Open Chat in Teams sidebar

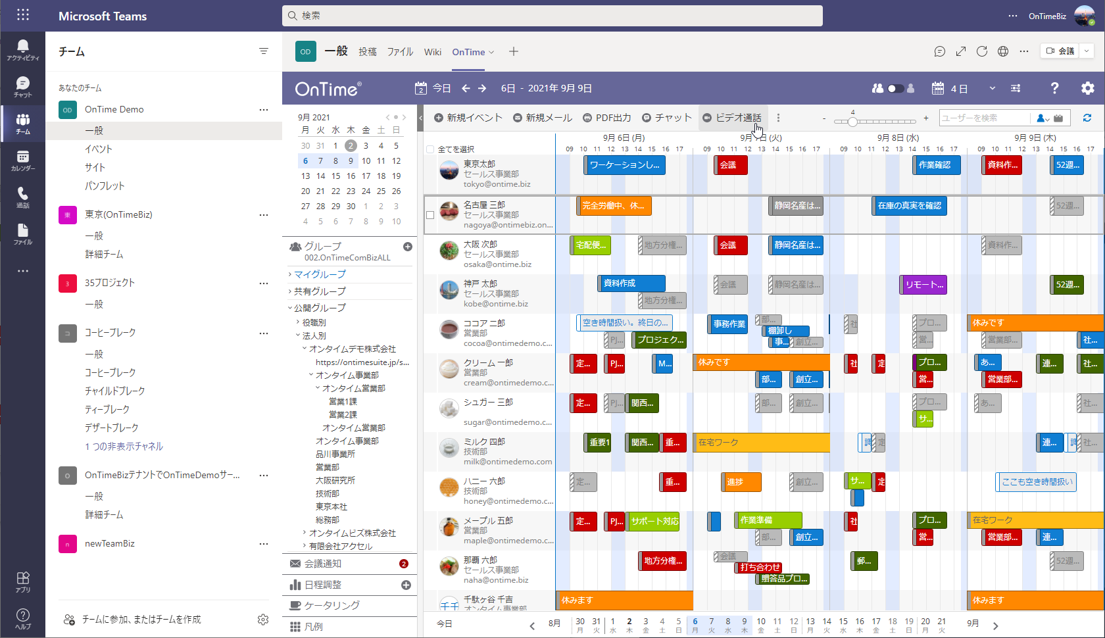click(x=23, y=87)
